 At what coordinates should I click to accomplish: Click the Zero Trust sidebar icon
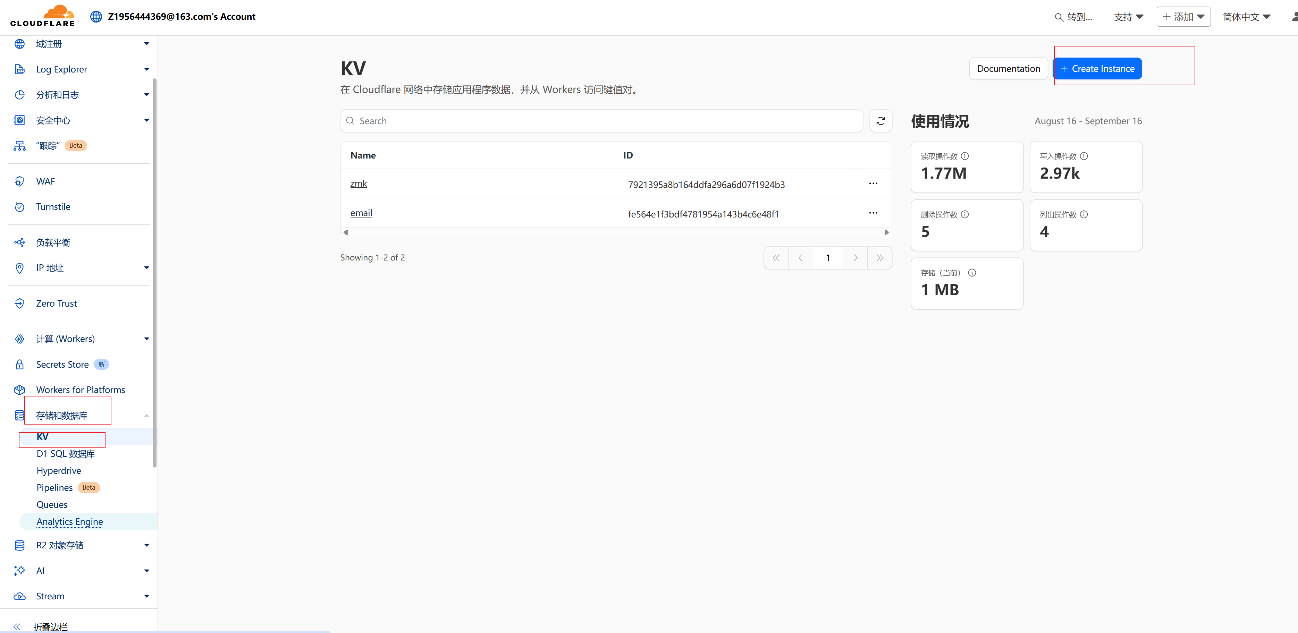(x=20, y=303)
